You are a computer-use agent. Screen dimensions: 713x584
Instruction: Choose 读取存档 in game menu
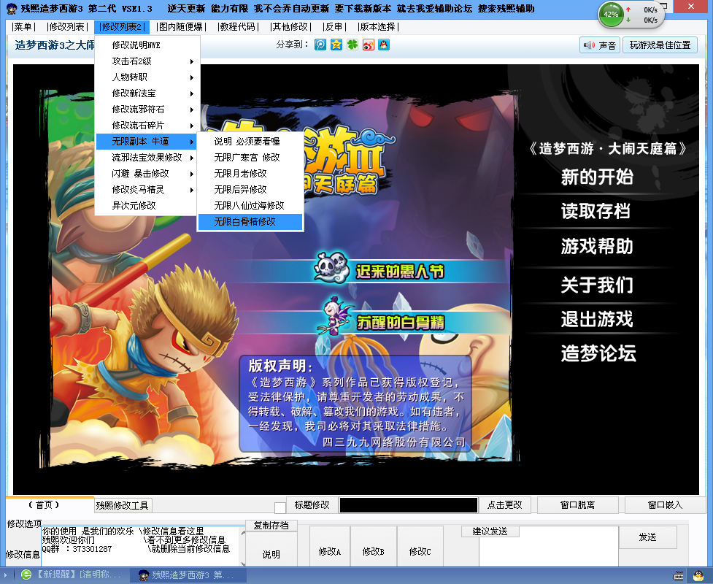(x=596, y=211)
